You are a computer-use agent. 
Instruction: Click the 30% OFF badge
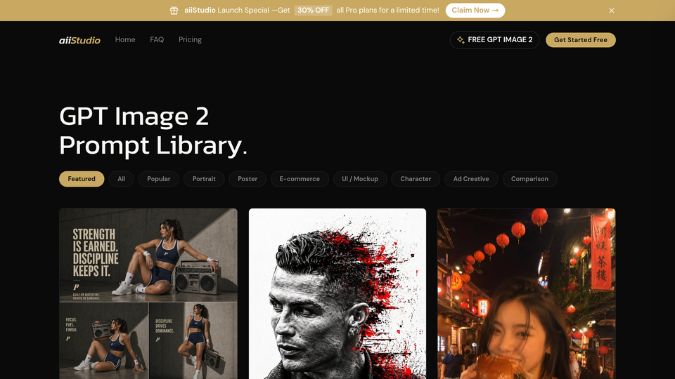[x=313, y=11]
